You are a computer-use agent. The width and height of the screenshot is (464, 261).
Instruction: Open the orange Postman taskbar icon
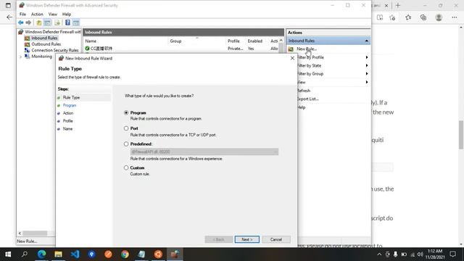[x=108, y=254]
